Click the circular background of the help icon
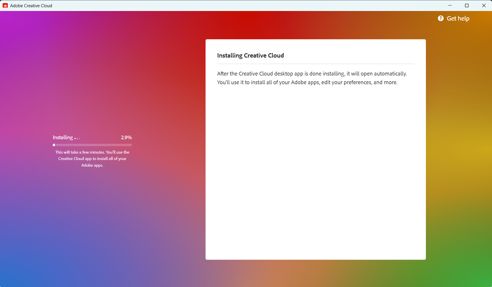 pyautogui.click(x=441, y=18)
